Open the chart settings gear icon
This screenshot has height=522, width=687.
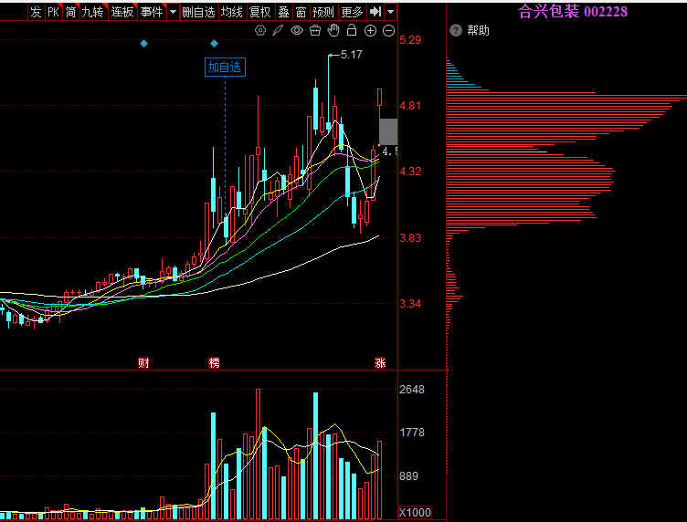coord(260,30)
